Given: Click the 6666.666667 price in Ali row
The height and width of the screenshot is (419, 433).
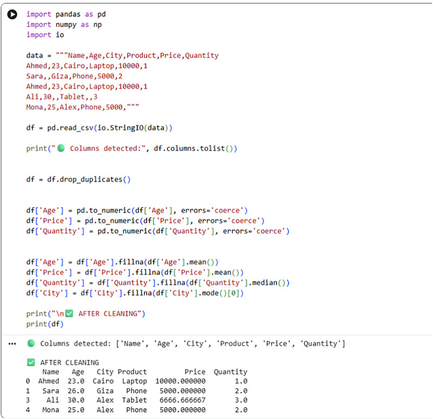Looking at the screenshot, I should click(182, 400).
